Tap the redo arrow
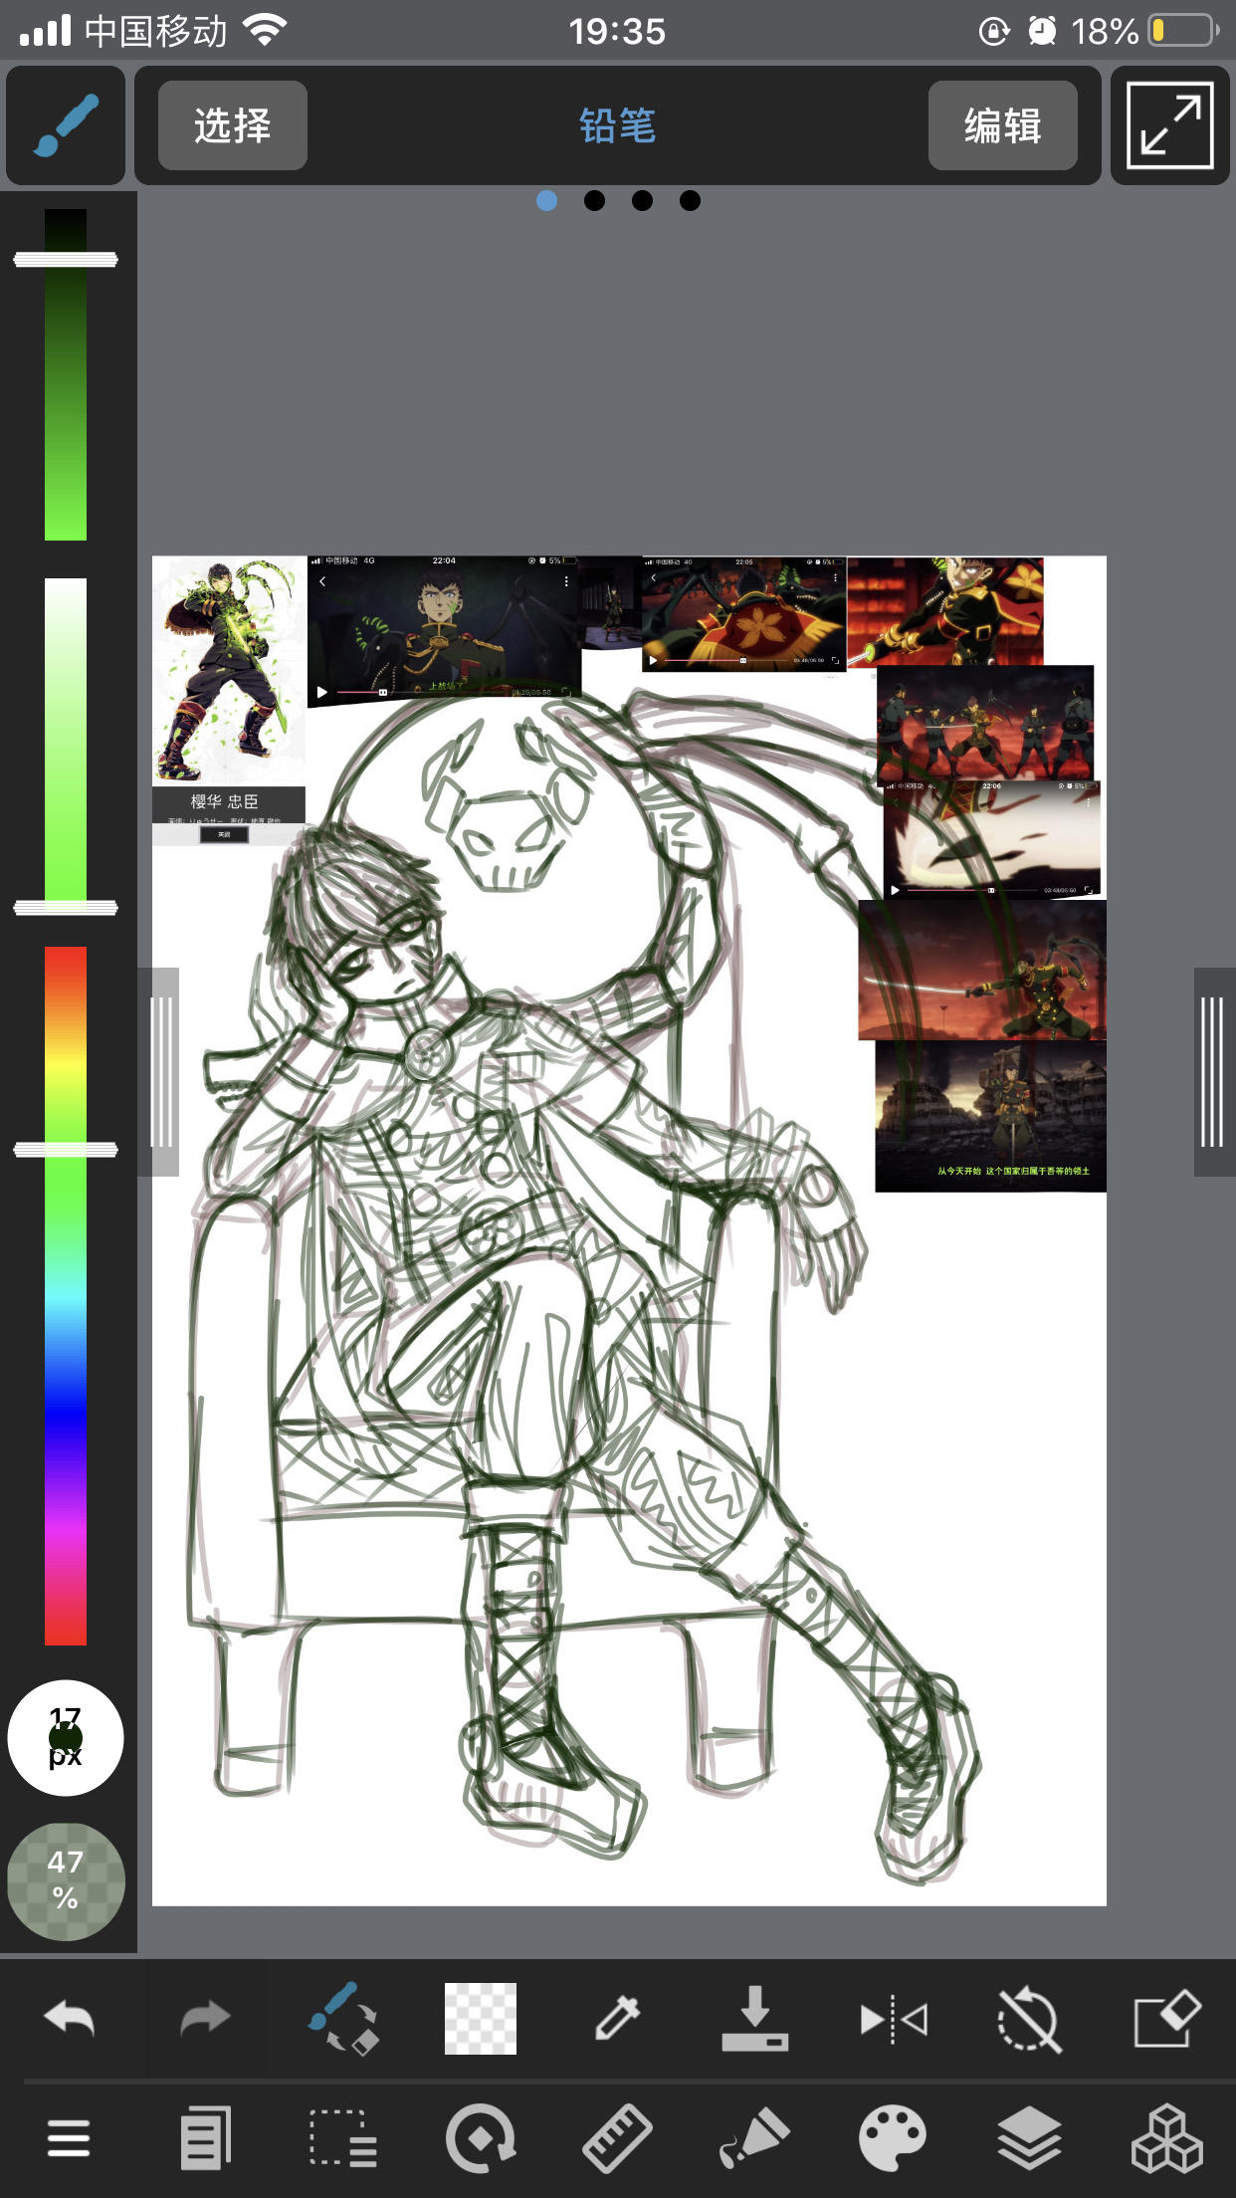 205,2019
